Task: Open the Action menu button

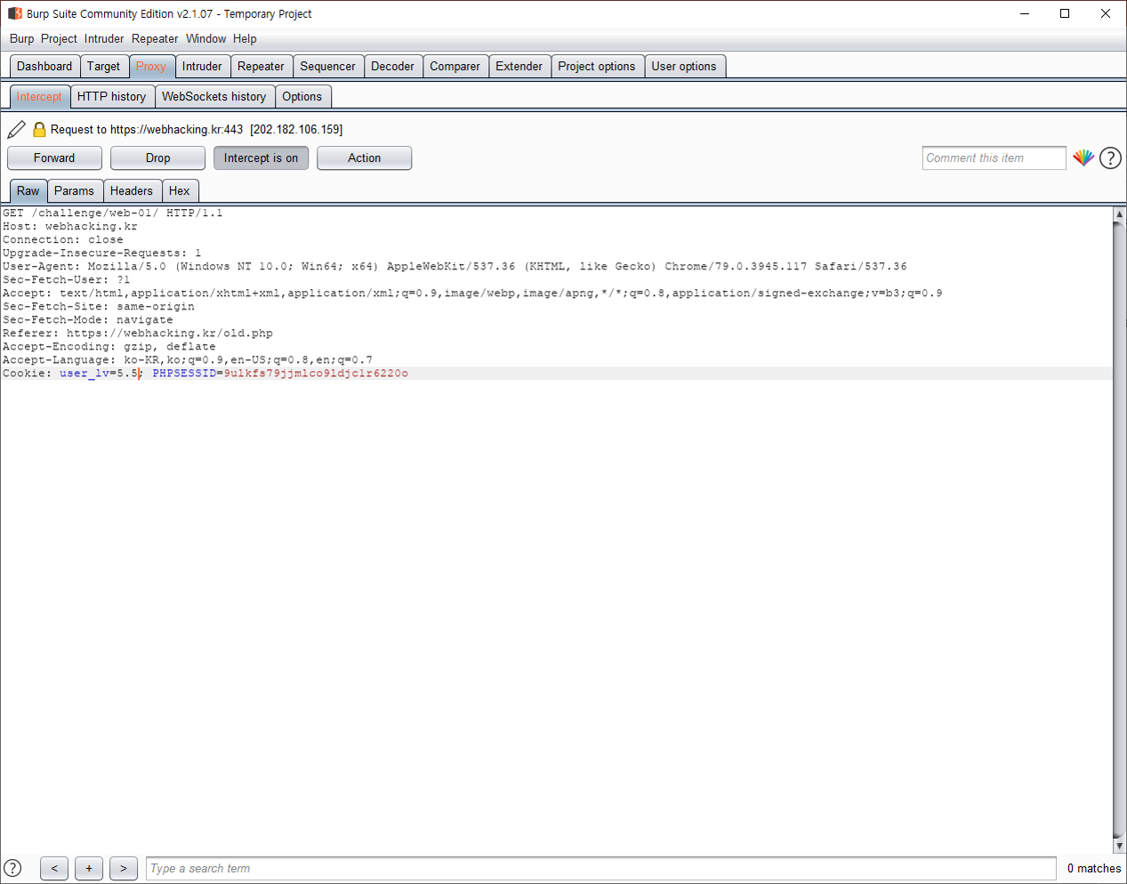Action: pos(364,158)
